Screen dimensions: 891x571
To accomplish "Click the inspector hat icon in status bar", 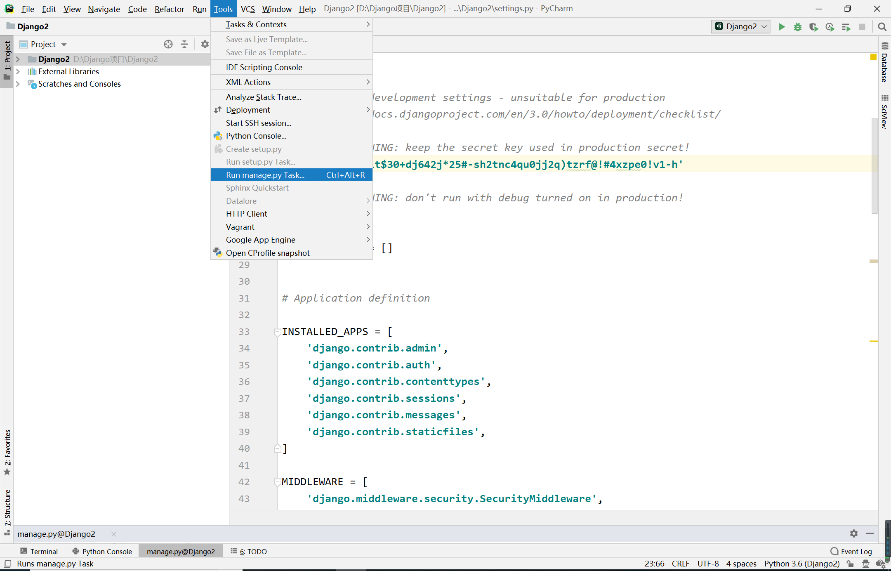I will point(866,564).
